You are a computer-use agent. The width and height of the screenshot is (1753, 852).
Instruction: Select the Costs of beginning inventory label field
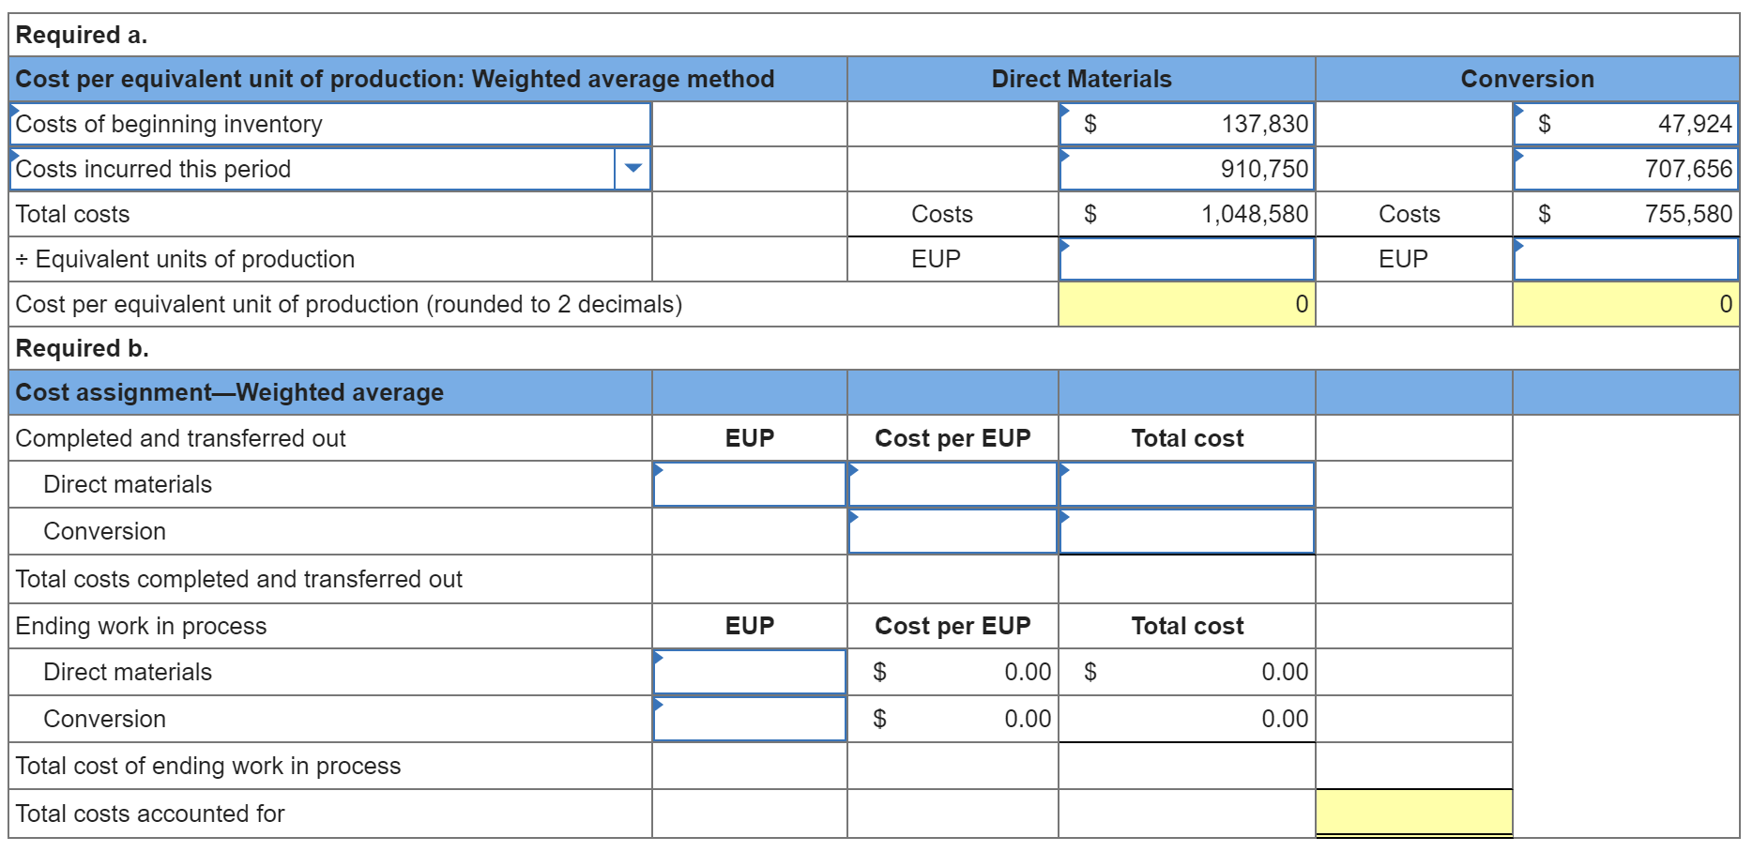click(x=330, y=124)
